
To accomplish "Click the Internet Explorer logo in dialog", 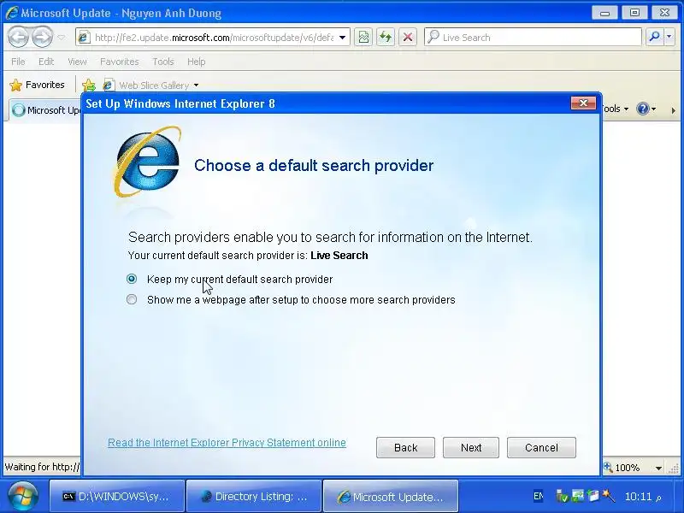I will pyautogui.click(x=147, y=162).
